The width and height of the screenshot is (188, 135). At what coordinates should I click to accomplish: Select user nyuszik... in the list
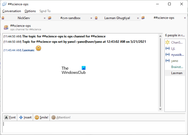click(x=175, y=55)
